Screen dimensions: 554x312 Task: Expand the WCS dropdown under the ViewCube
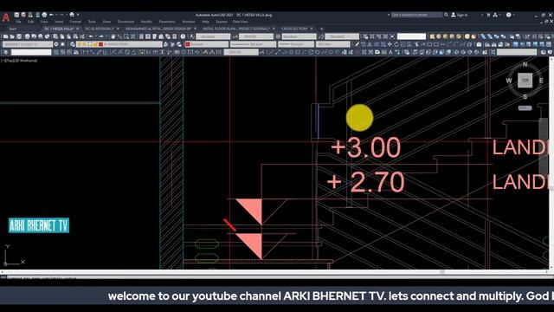525,107
